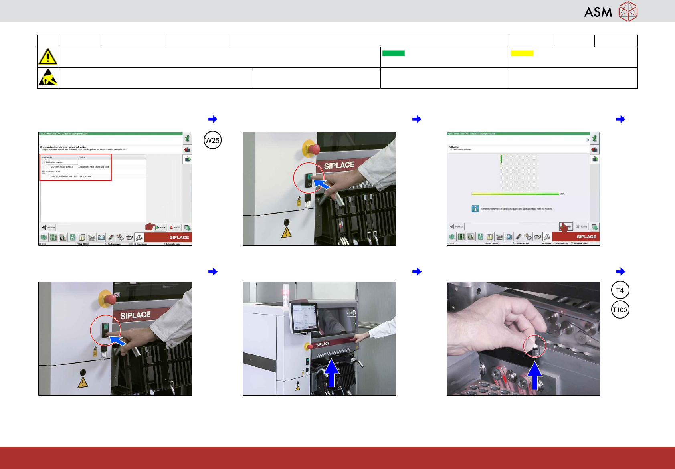
Task: Click 'Gantry 1, calibration tool 7 mm' row
Action: pyautogui.click(x=64, y=176)
